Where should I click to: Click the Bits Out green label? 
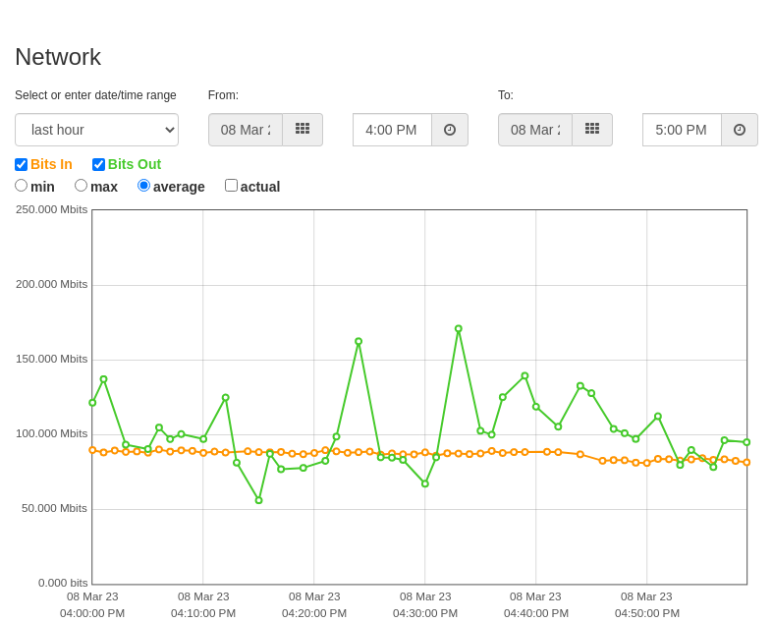(135, 164)
